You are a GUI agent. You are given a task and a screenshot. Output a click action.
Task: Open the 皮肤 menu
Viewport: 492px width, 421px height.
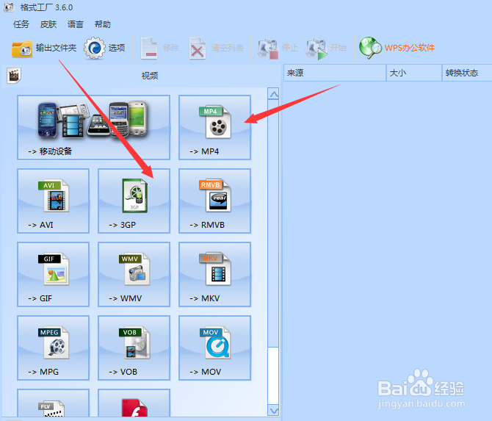point(48,24)
